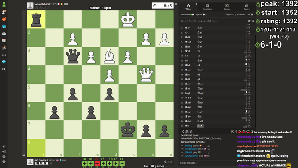Click the Chess.com green pawn logo
298x168 pixels.
4,4
